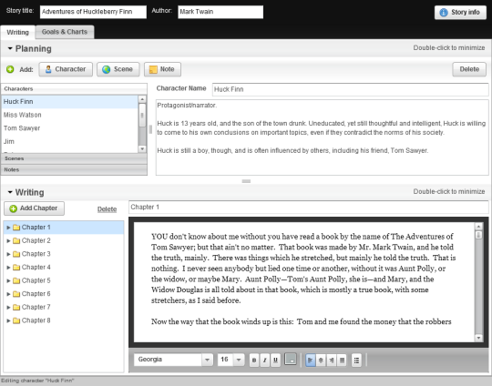Add a new Character
Viewport: 492px width, 386px height.
(66, 69)
